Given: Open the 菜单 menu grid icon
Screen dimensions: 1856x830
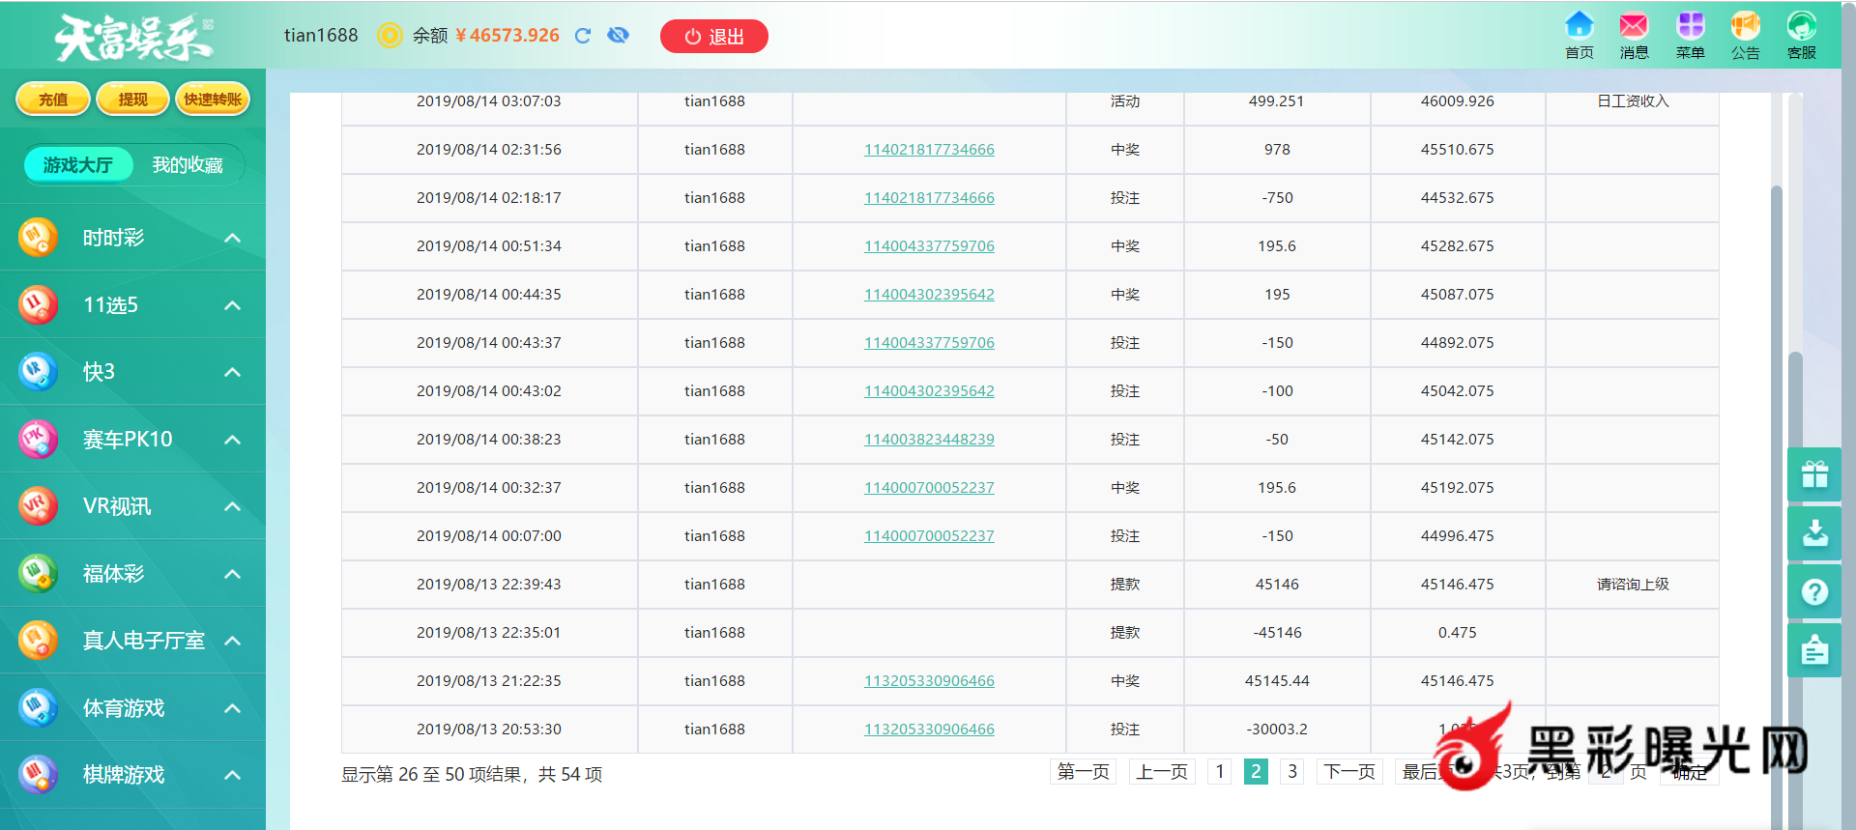Looking at the screenshot, I should [x=1690, y=35].
